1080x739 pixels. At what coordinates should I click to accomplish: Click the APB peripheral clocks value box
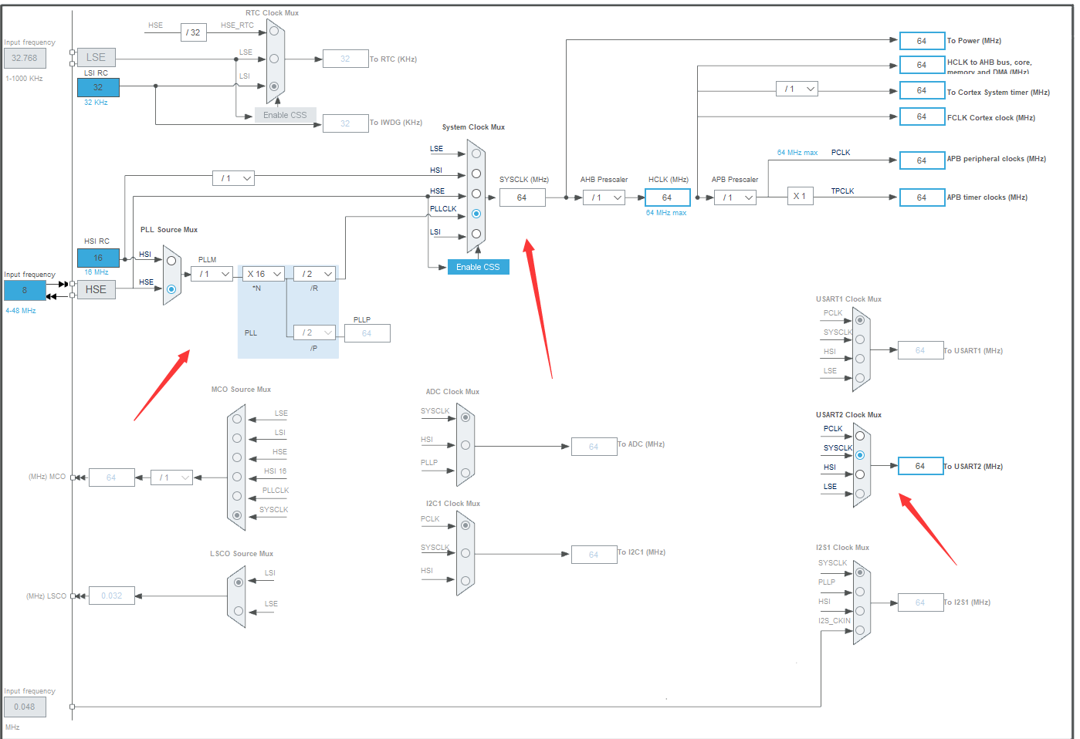[922, 160]
